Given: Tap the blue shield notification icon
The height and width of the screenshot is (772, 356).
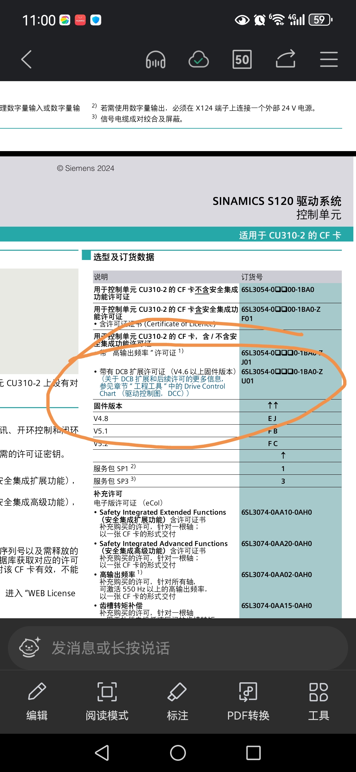Looking at the screenshot, I should 96,20.
